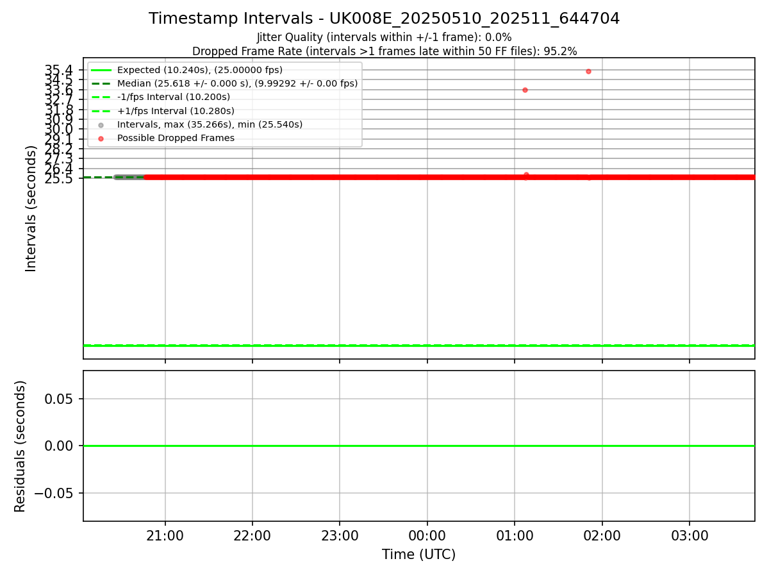Select legend entry 'Possible Dropped Frames'
769x577 pixels.
pyautogui.click(x=176, y=138)
